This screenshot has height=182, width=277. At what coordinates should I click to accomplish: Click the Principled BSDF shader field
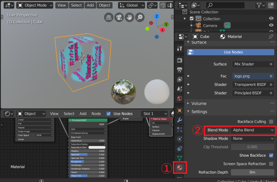pos(253,93)
